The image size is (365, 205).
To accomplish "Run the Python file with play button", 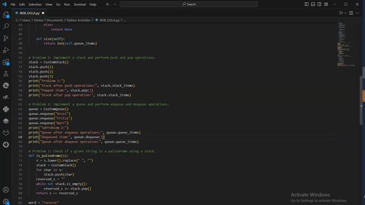I will coord(341,13).
